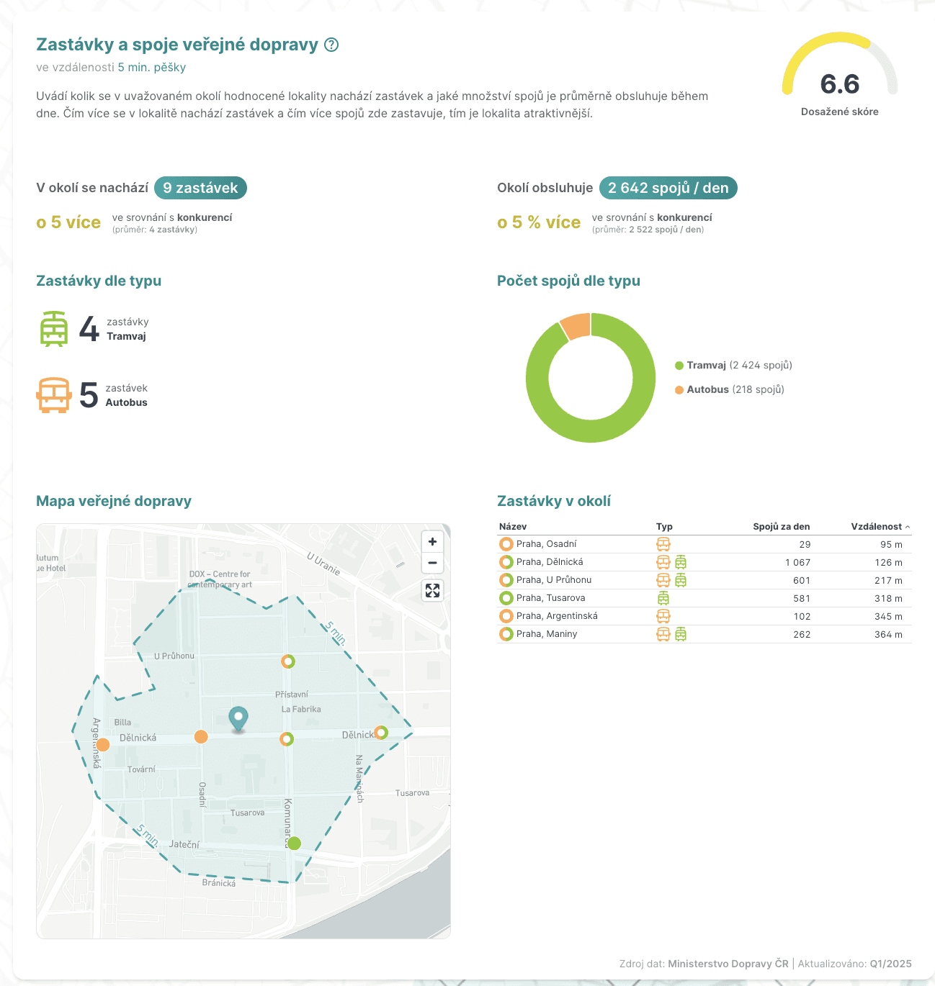Select the bus icon under Zastávky dle typu

53,395
